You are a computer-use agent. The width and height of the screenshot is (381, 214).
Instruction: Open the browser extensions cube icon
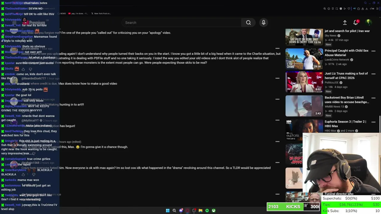[359, 9]
